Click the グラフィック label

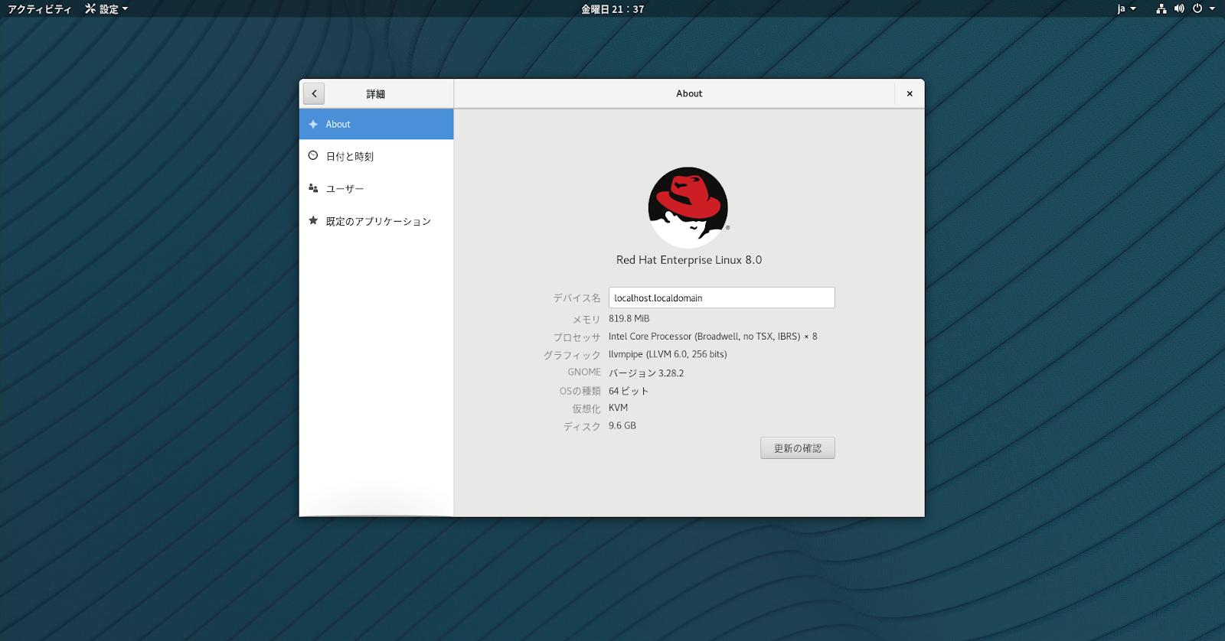(x=572, y=355)
